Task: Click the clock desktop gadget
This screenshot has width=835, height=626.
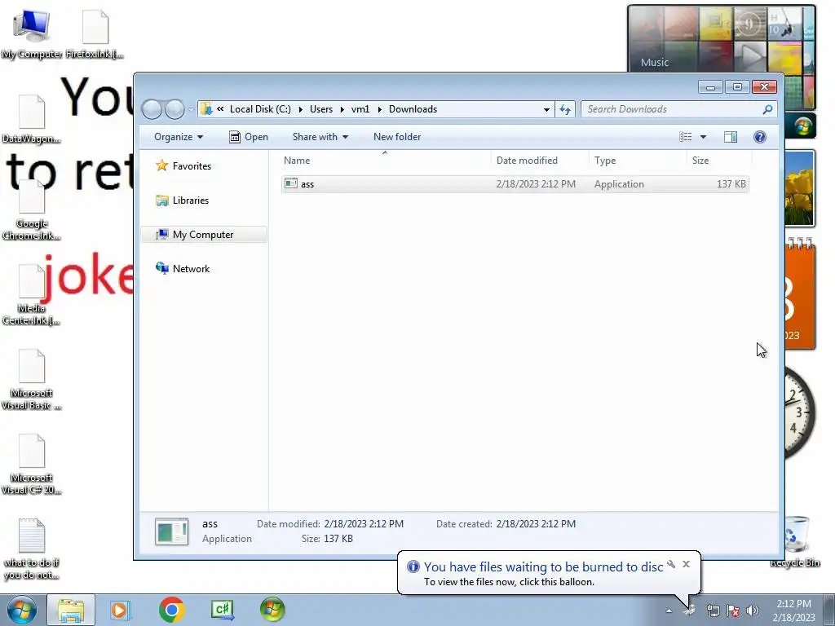Action: [799, 412]
